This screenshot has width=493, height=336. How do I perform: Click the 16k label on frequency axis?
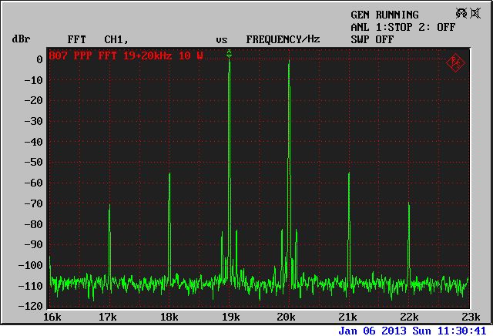(x=52, y=317)
